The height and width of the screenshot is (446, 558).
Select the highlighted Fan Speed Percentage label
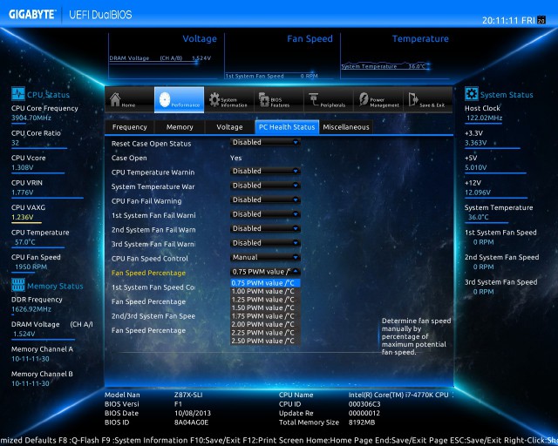tap(148, 273)
